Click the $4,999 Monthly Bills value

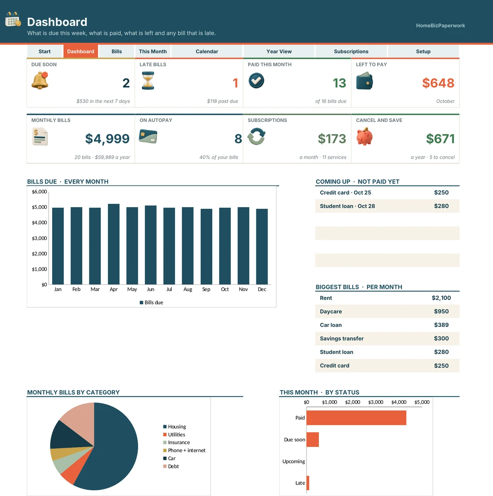107,139
